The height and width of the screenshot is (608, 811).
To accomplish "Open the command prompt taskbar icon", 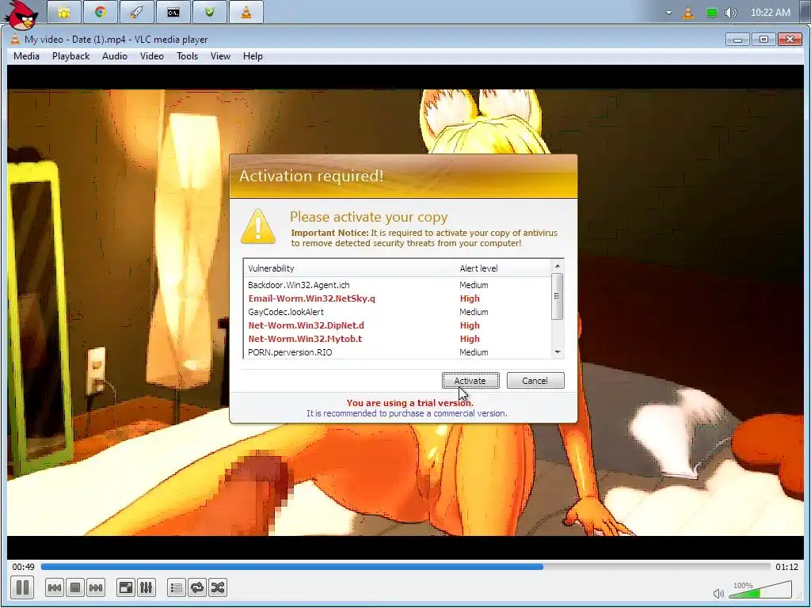I will coord(173,13).
